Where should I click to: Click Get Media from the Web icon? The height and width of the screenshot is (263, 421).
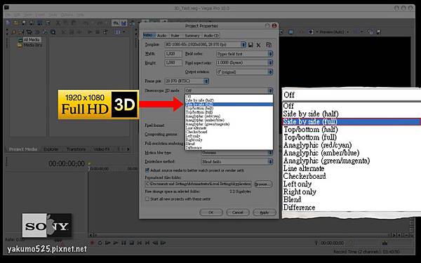click(x=46, y=32)
